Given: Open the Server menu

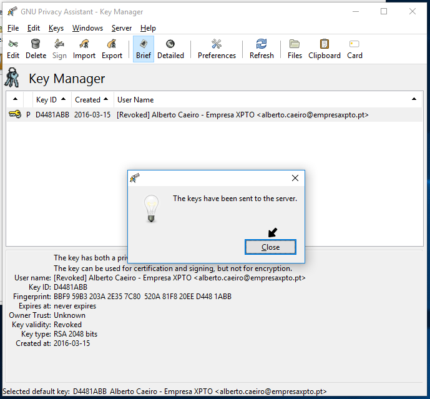Looking at the screenshot, I should (122, 28).
